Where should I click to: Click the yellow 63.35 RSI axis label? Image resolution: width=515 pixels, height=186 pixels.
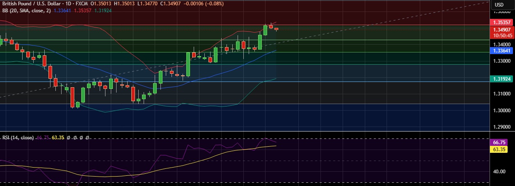pos(499,150)
